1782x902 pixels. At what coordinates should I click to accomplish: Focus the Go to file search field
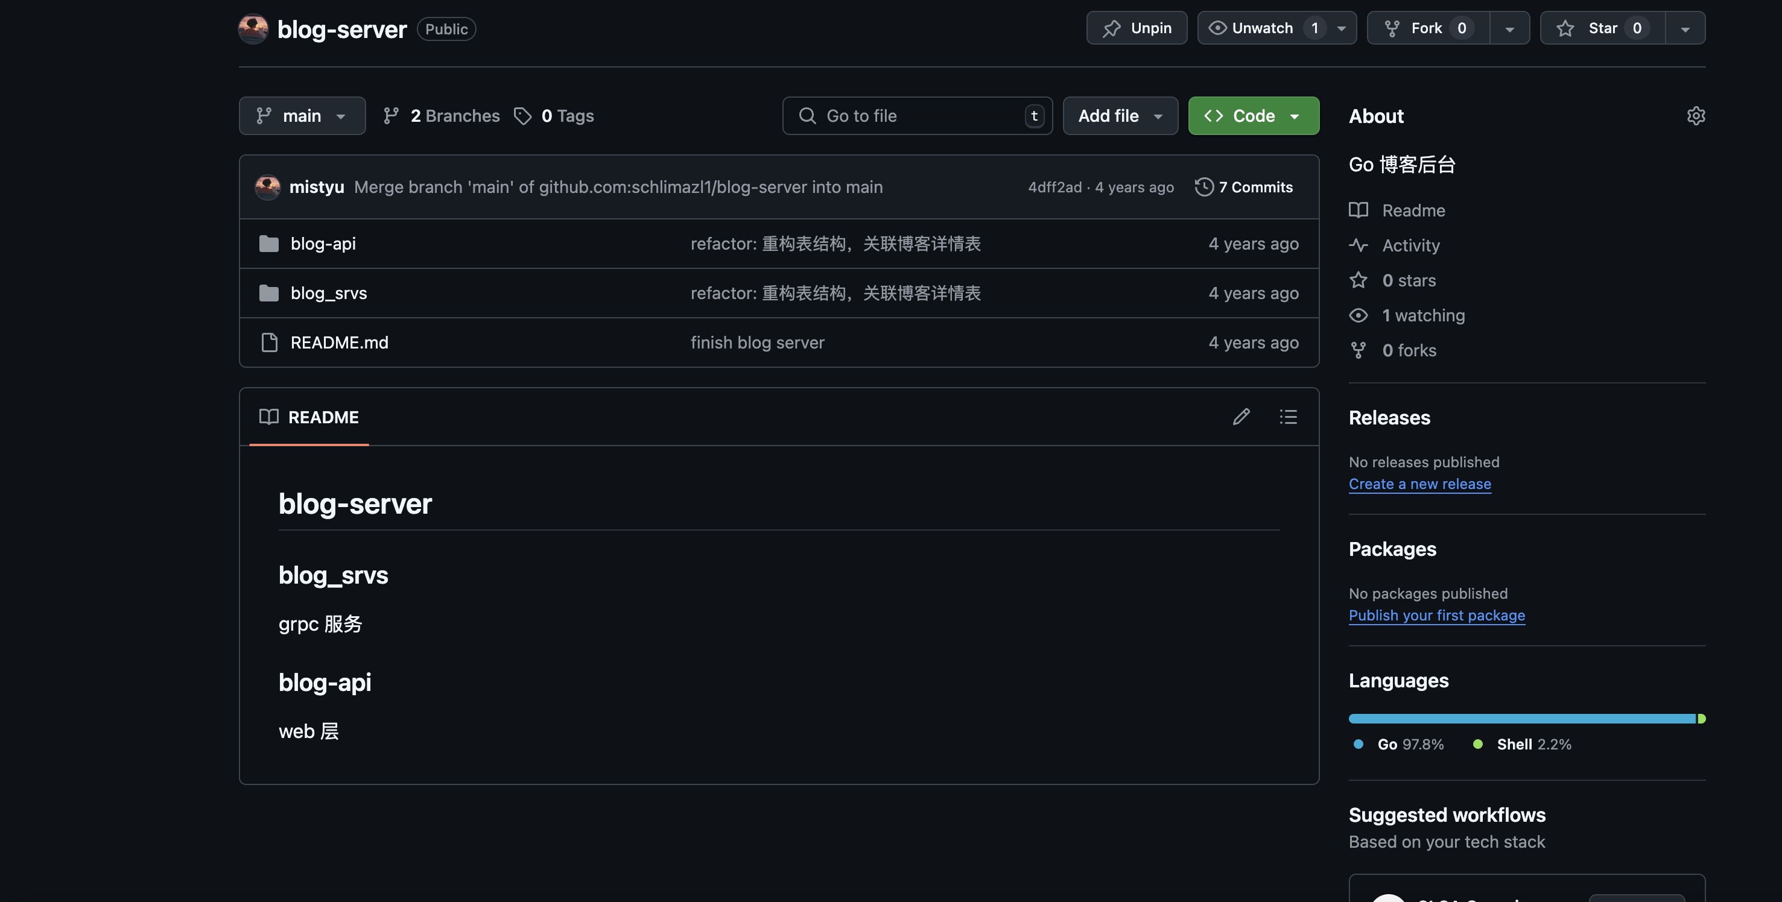[x=918, y=115]
